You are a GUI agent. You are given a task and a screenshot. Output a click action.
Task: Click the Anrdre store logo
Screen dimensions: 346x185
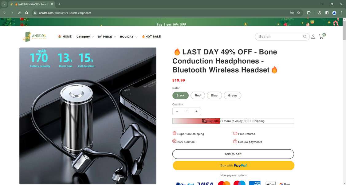pos(34,37)
